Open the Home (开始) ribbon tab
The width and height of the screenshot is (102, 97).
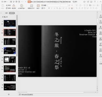coord(29,2)
